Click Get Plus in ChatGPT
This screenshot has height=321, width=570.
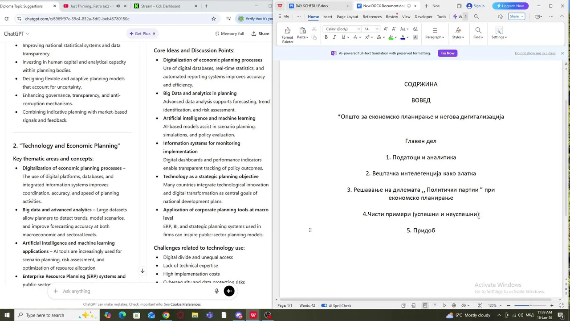pos(142,34)
